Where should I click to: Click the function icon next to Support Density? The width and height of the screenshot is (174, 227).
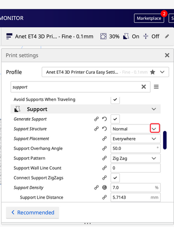click(x=104, y=187)
